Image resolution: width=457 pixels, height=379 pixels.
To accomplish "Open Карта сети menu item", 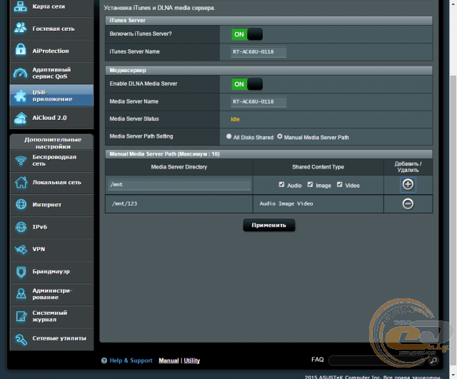I will [51, 6].
